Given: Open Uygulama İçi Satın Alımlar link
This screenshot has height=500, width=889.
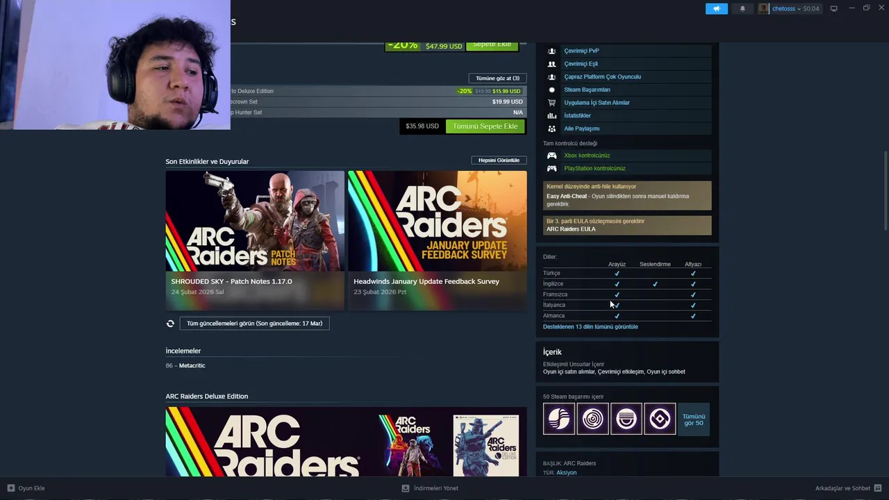Looking at the screenshot, I should (597, 103).
